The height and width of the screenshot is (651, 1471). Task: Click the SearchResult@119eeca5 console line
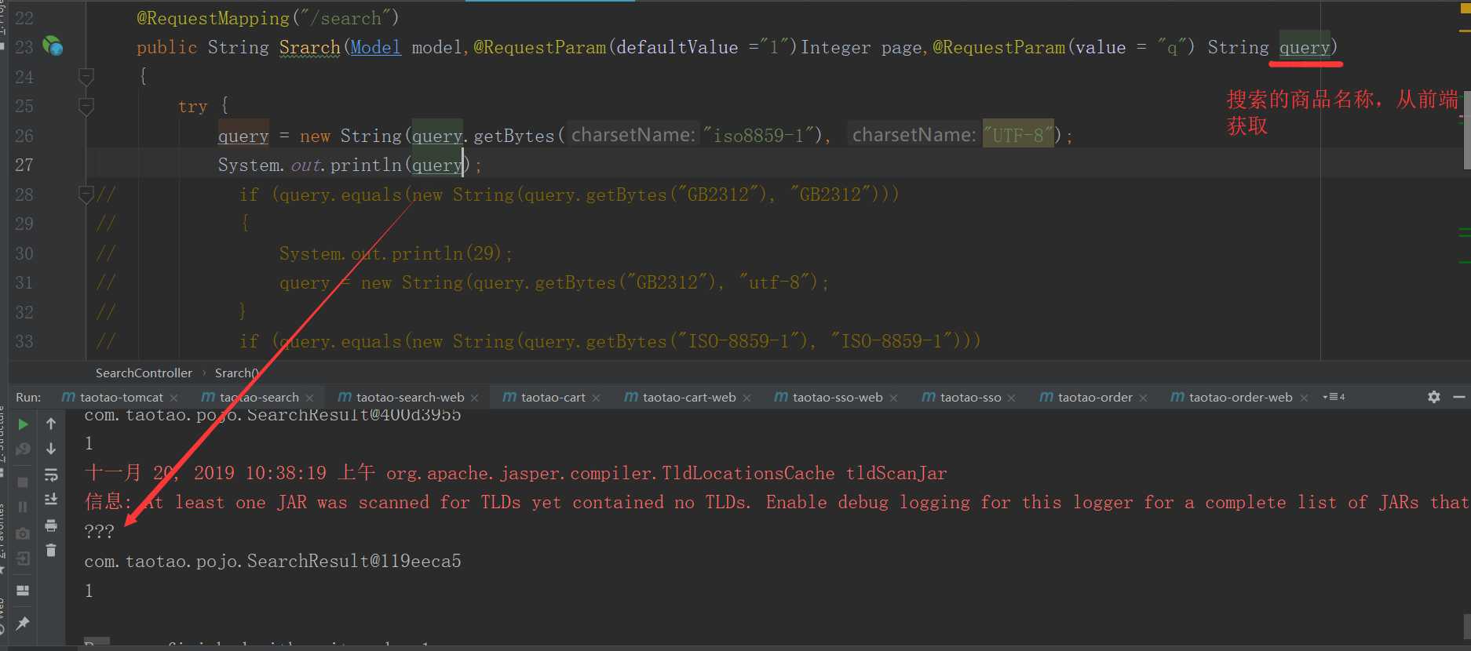pyautogui.click(x=272, y=562)
